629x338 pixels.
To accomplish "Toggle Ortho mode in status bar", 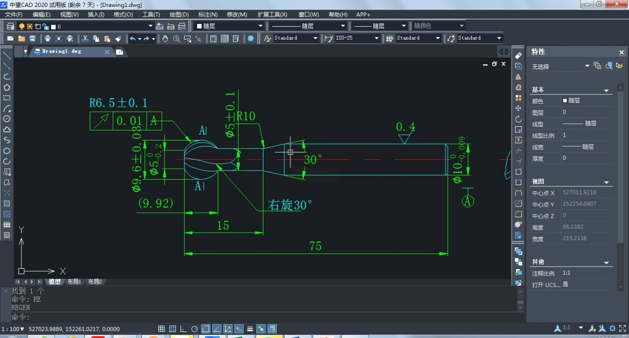I will click(183, 329).
